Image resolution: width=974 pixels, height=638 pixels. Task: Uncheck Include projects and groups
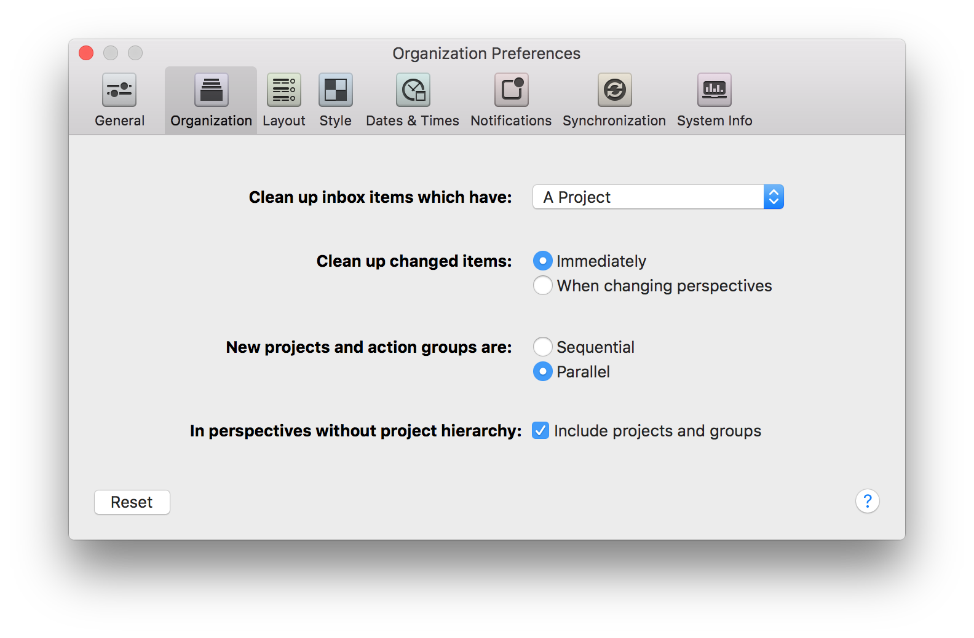[x=540, y=430]
